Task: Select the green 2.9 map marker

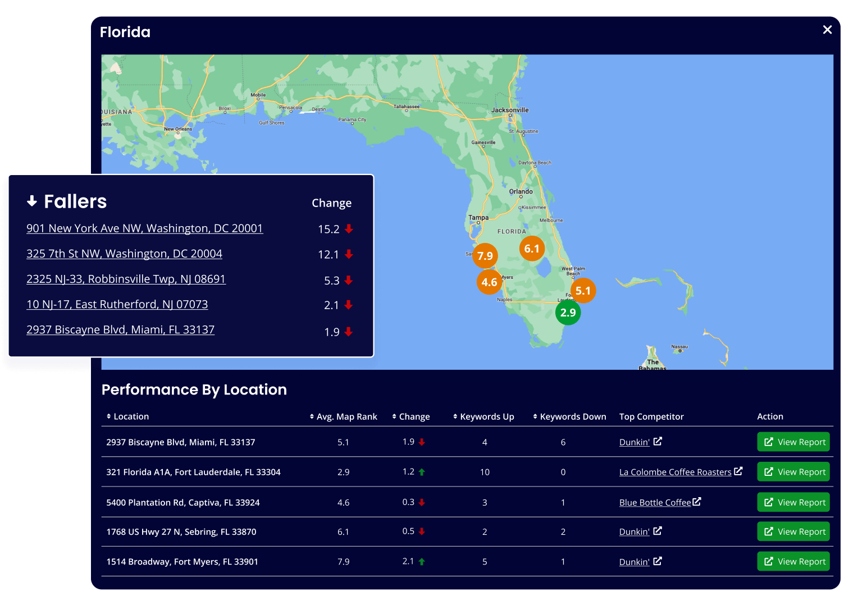Action: [568, 313]
